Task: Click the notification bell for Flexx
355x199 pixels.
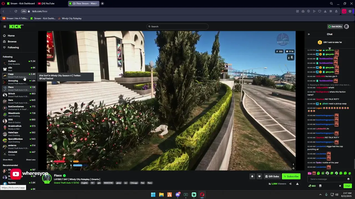Action: pyautogui.click(x=252, y=176)
